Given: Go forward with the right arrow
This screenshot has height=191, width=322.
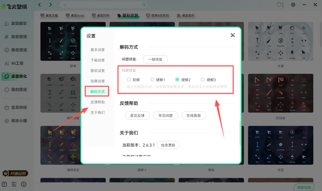Looking at the screenshot, I should (50, 5).
